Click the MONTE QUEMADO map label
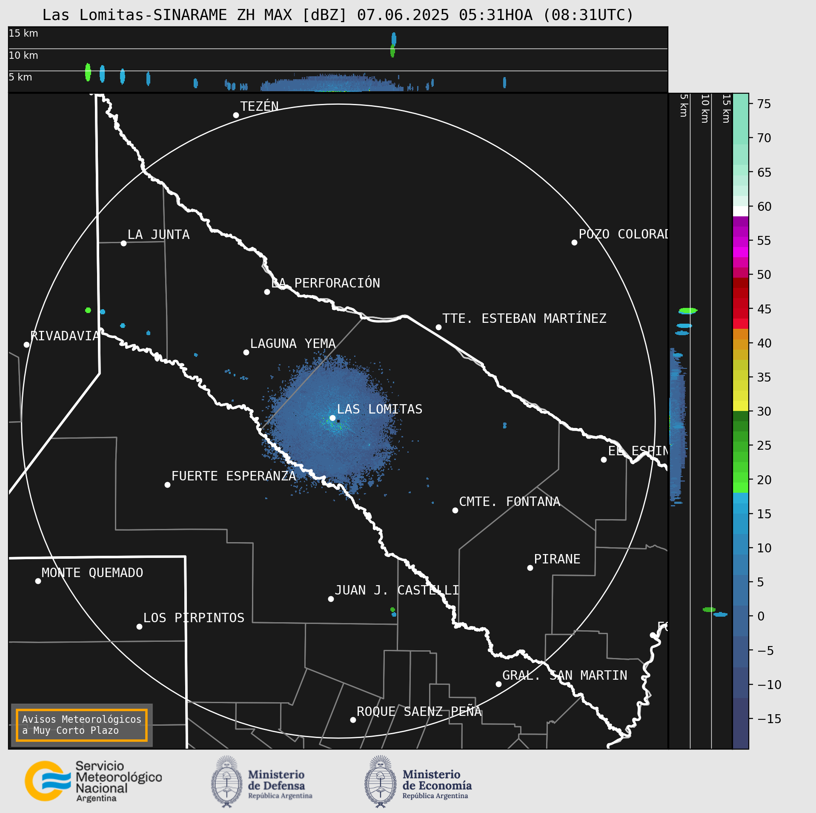This screenshot has height=813, width=816. pyautogui.click(x=92, y=573)
